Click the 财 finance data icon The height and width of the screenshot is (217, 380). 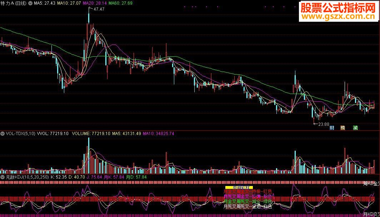pyautogui.click(x=332, y=128)
